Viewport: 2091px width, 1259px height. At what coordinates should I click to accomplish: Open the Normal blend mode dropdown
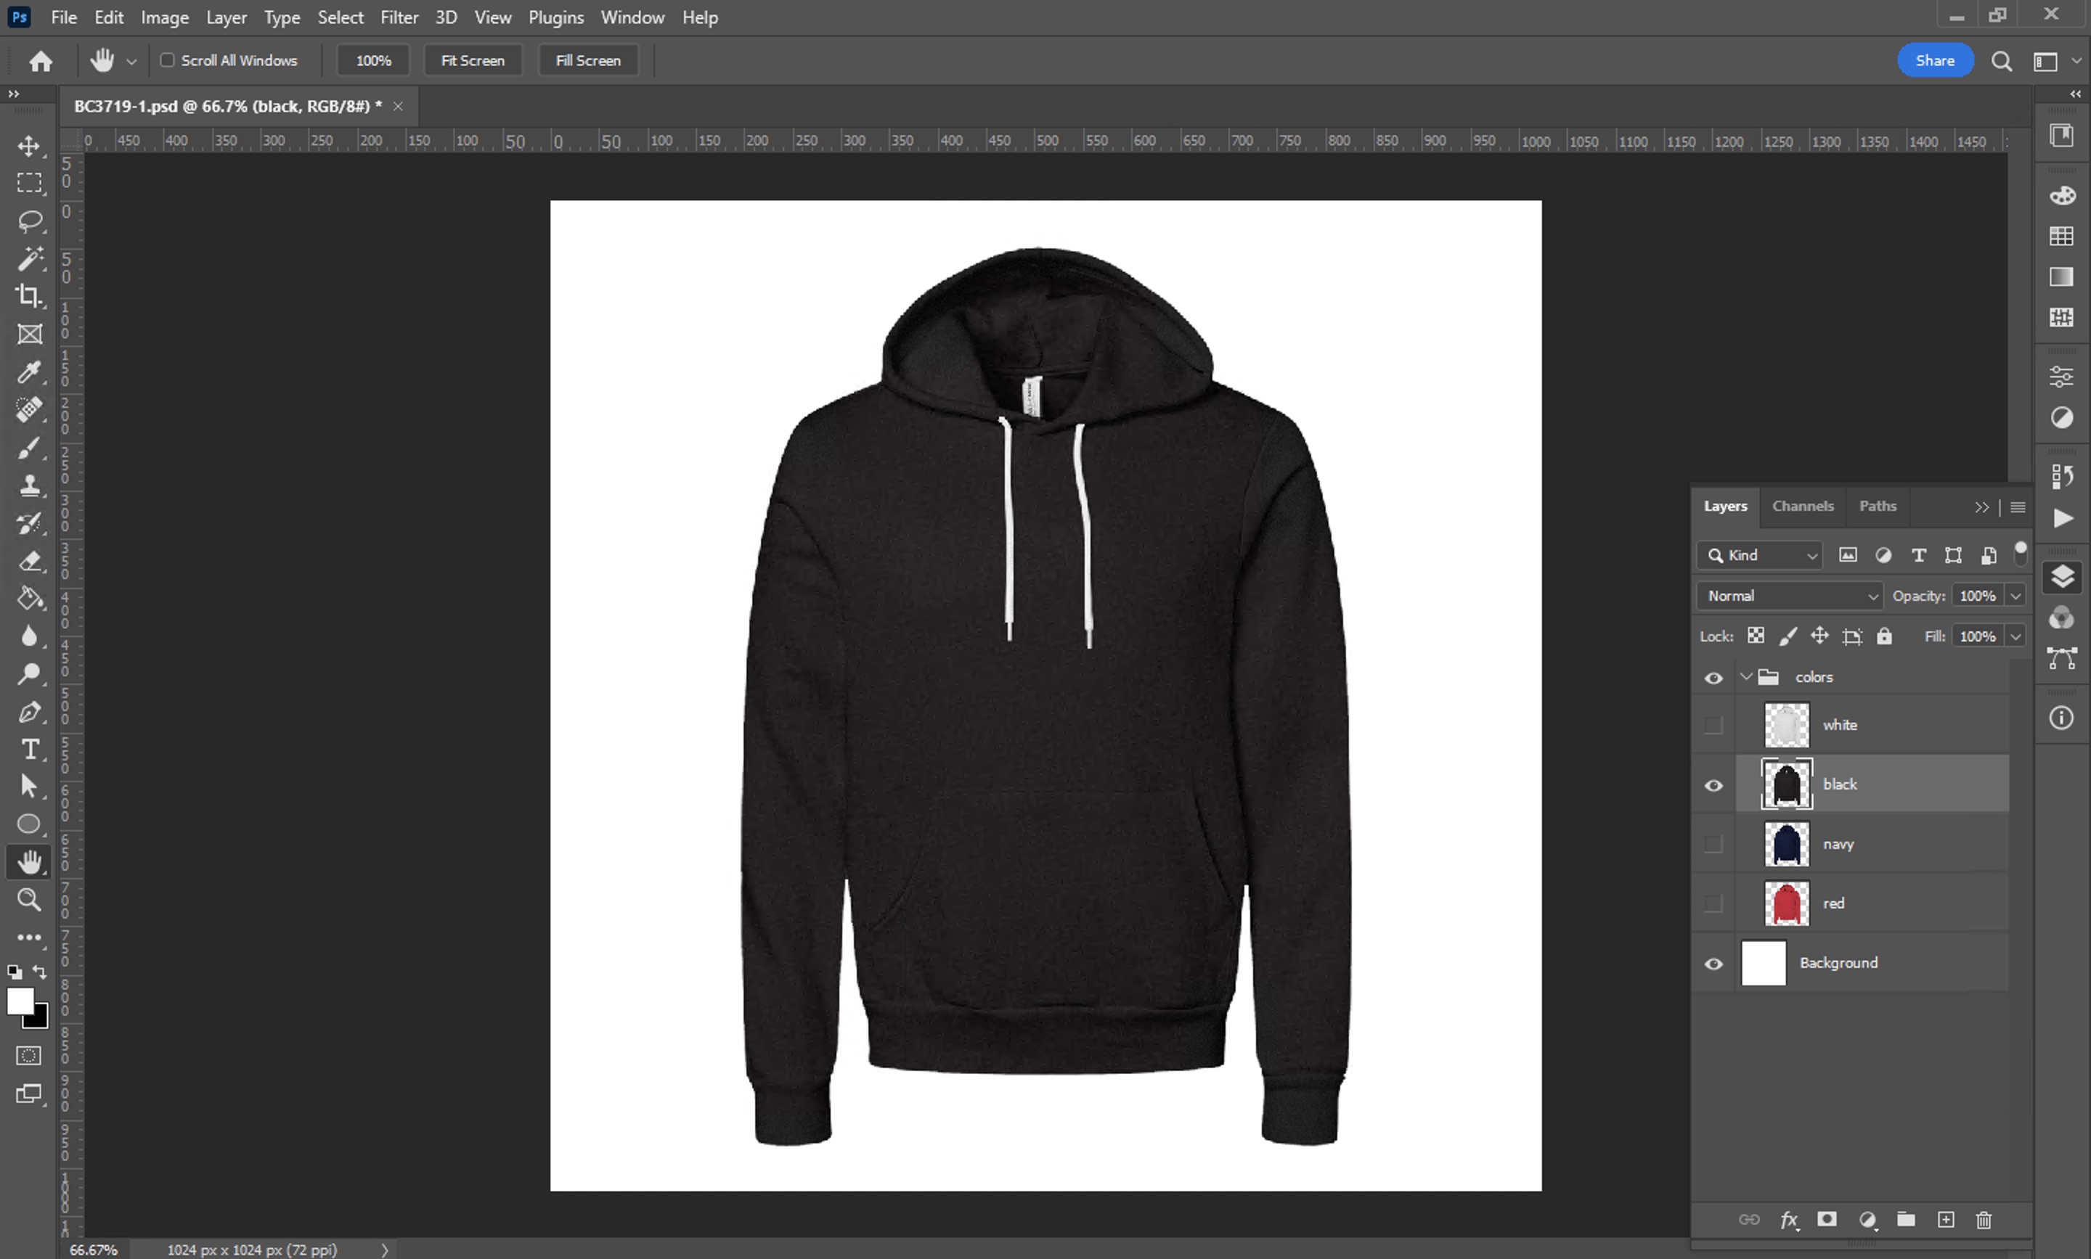click(1789, 596)
